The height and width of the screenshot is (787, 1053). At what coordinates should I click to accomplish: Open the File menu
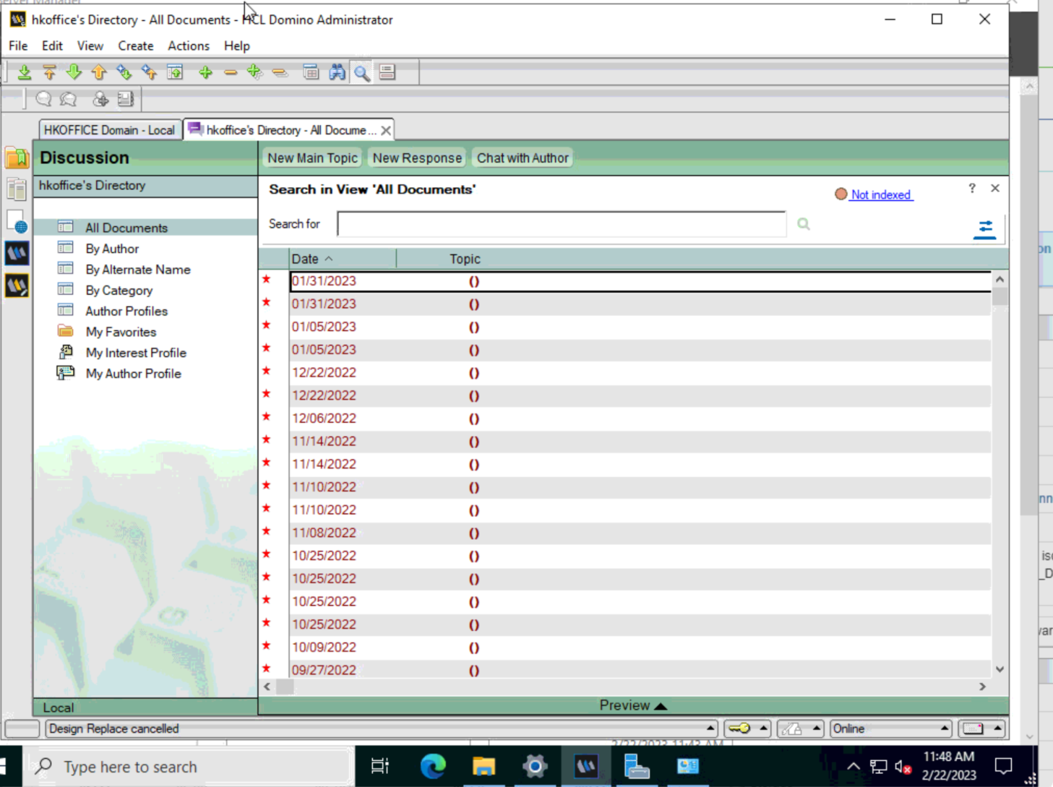tap(18, 46)
